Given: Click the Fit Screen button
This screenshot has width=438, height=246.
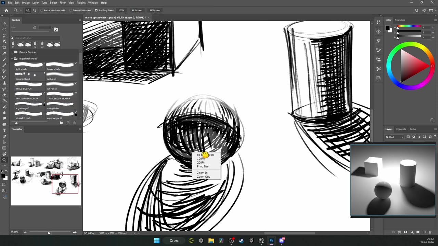Looking at the screenshot, I should tap(137, 10).
